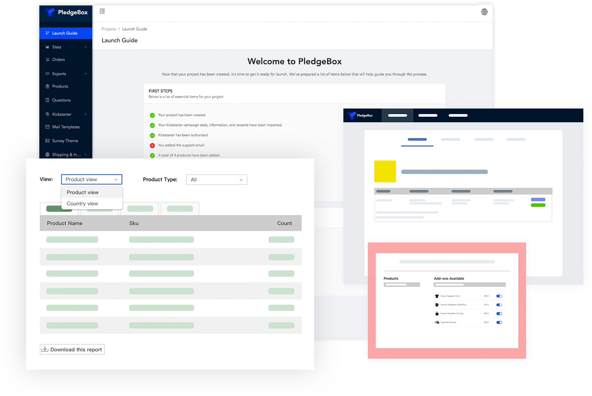Viewport: 592px width, 396px height.
Task: Click the globe language icon top right
Action: point(484,11)
